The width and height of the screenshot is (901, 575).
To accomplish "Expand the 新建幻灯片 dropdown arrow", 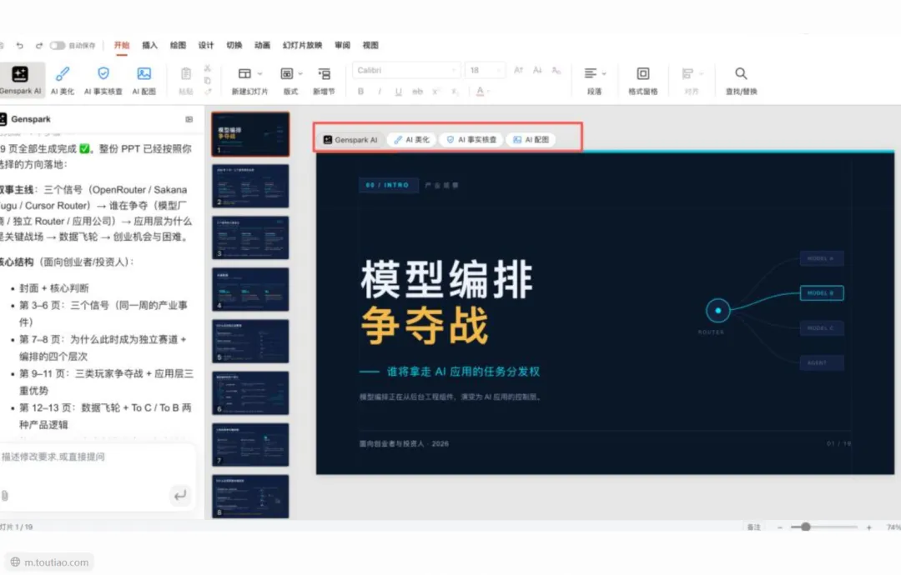I will pyautogui.click(x=259, y=74).
